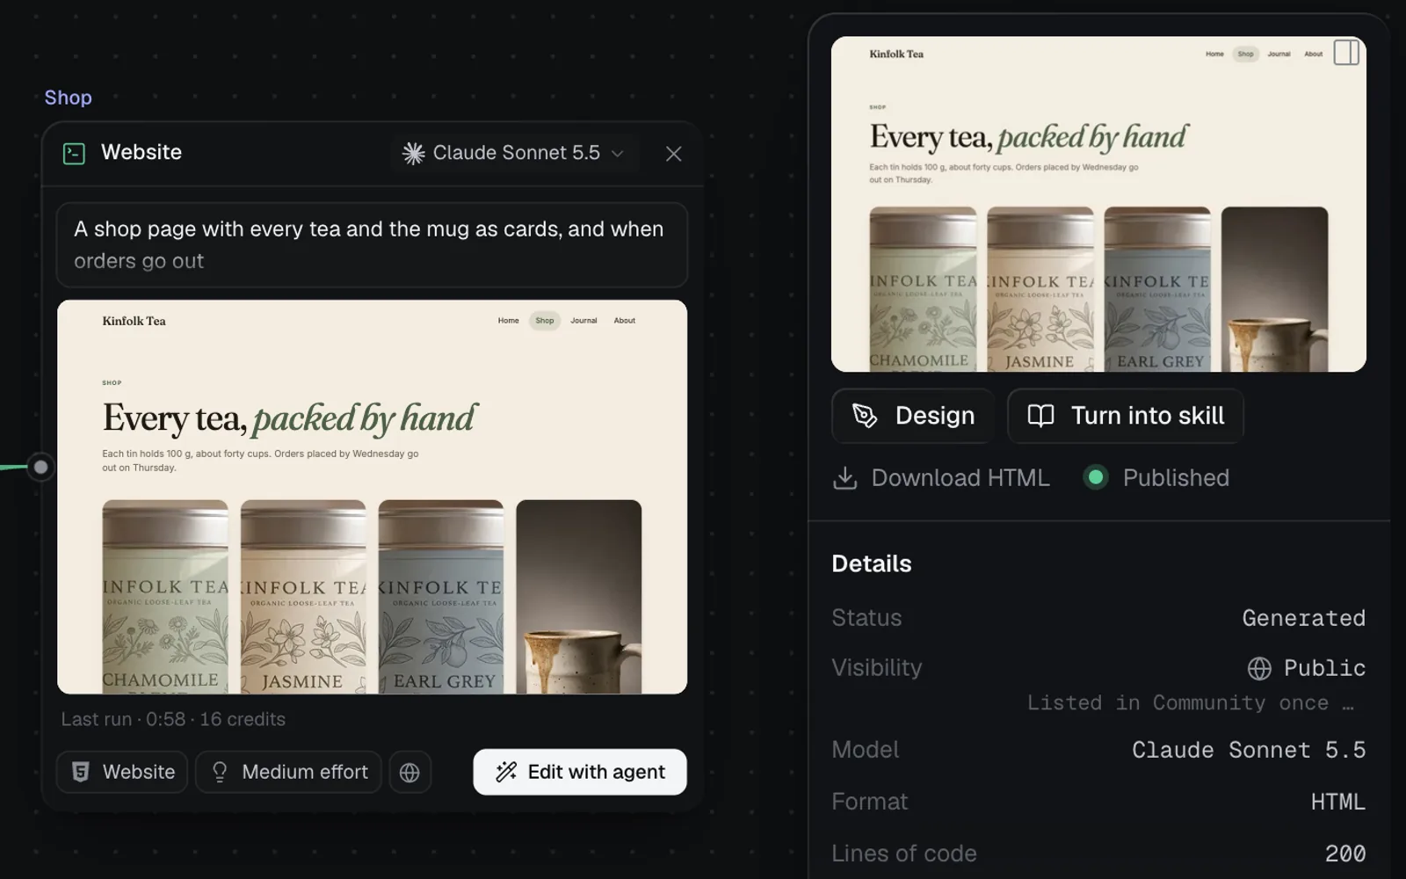Click the Claude starburst logo icon

pos(413,154)
